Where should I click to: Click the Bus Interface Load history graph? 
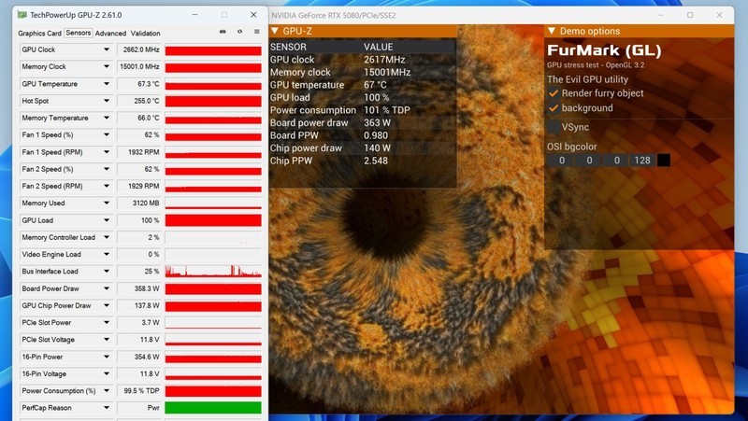(213, 272)
